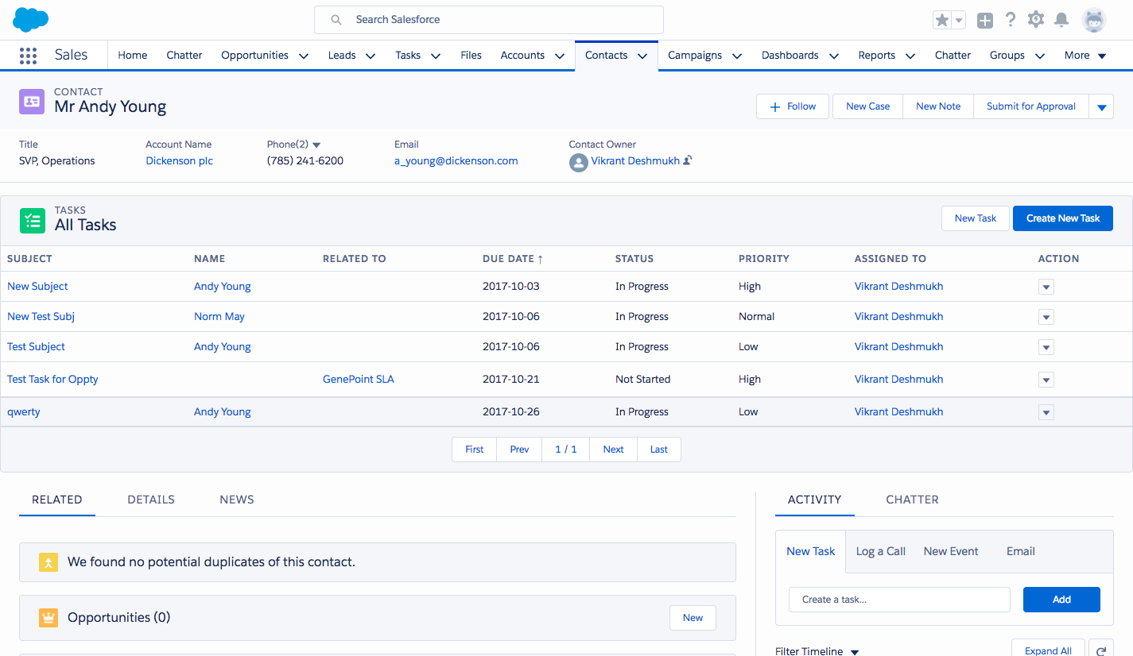Click the a_young@dickenson.com email link
The image size is (1133, 656).
click(456, 160)
